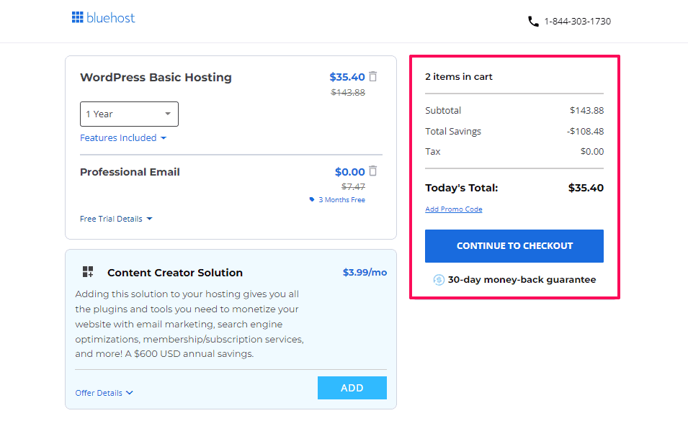The height and width of the screenshot is (426, 688).
Task: Click the $3.99/mo price label
Action: 365,273
